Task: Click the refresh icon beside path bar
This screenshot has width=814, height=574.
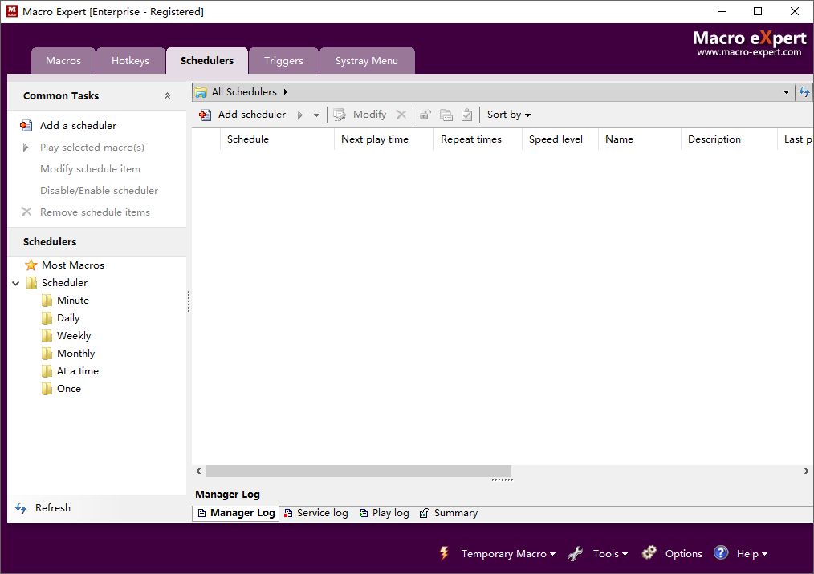Action: click(x=804, y=92)
